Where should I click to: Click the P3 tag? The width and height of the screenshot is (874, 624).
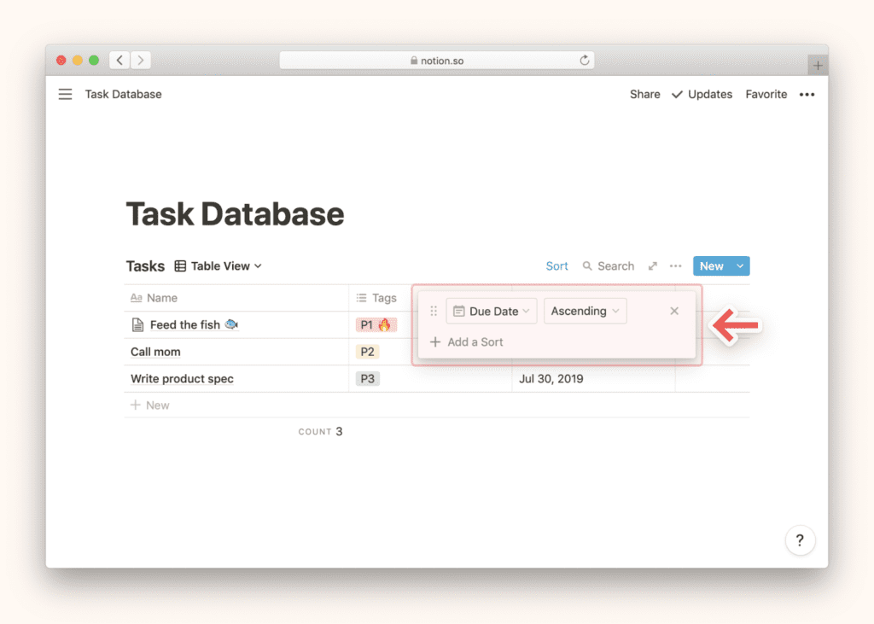tap(367, 379)
